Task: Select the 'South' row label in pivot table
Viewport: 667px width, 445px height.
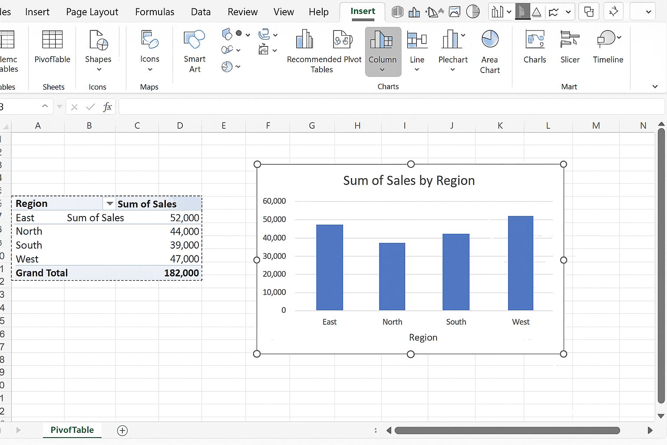Action: [29, 245]
